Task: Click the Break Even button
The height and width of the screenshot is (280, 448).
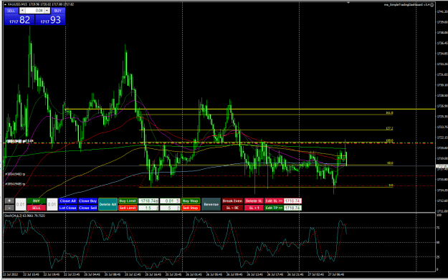Action: 232,201
